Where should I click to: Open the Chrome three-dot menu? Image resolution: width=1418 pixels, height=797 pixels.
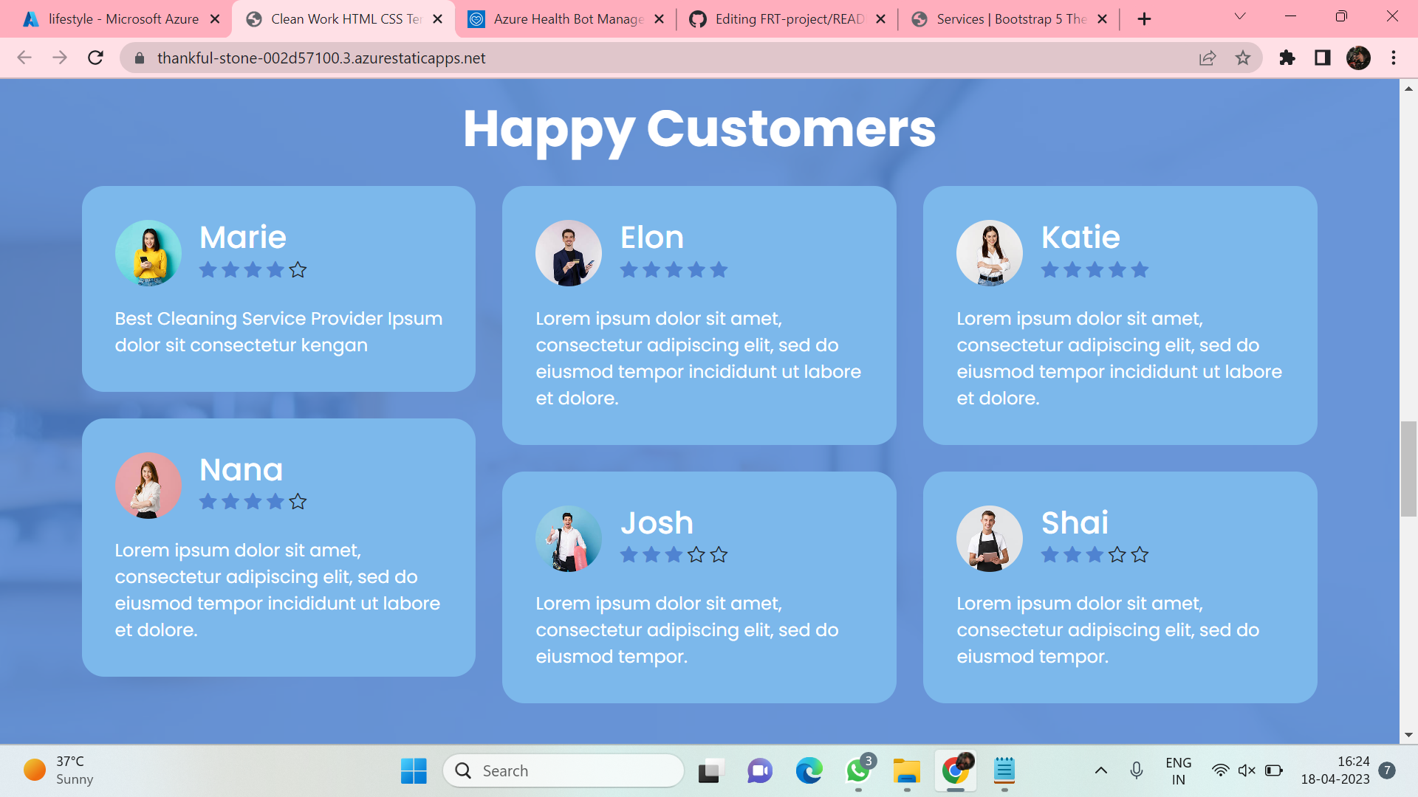pyautogui.click(x=1394, y=58)
